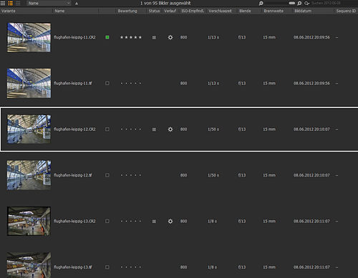Toggle sort direction arrow beside Name
The height and width of the screenshot is (278, 358).
pyautogui.click(x=77, y=4)
